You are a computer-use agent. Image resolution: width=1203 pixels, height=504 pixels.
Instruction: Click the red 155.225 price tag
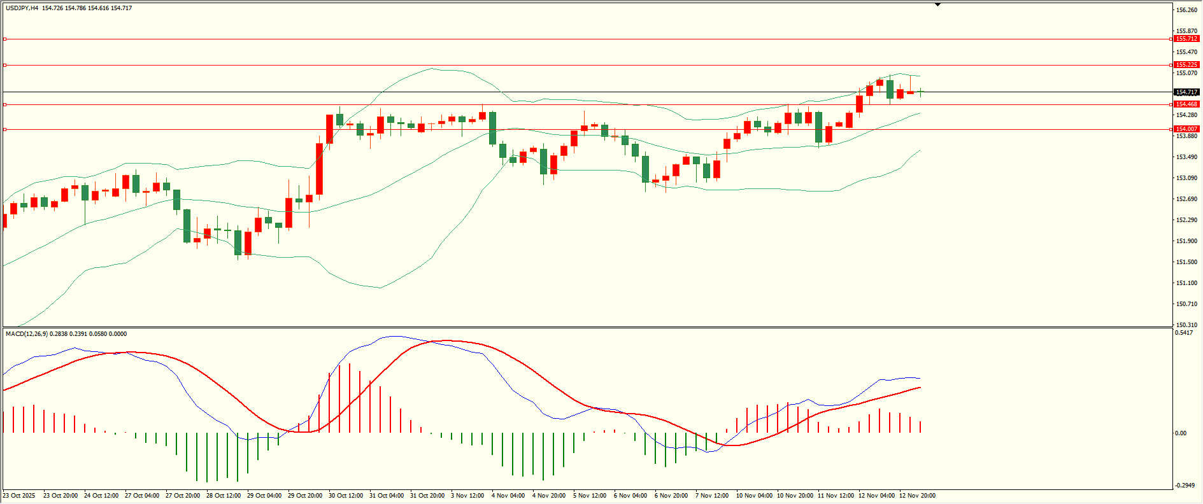coord(1186,65)
